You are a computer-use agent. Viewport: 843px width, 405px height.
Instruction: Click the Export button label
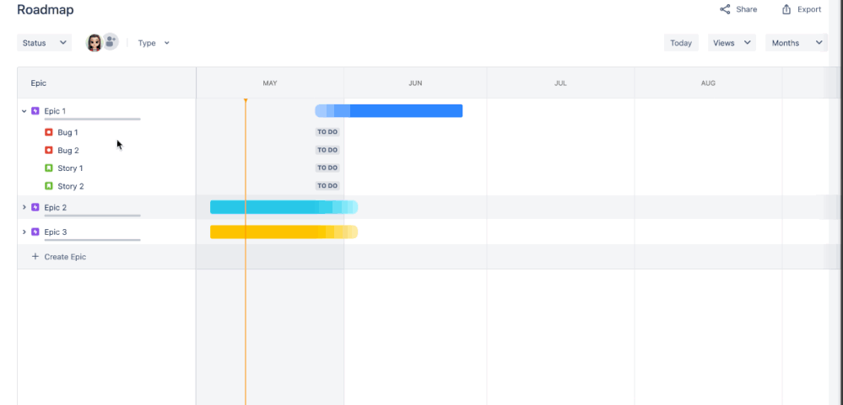809,9
